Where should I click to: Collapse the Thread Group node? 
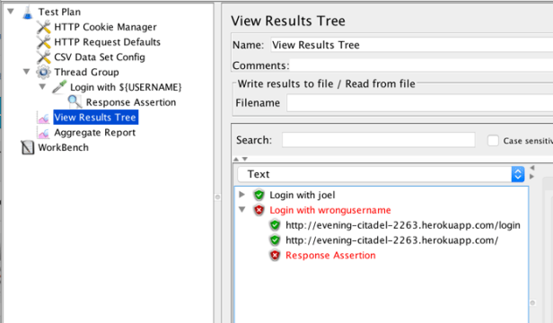click(26, 72)
